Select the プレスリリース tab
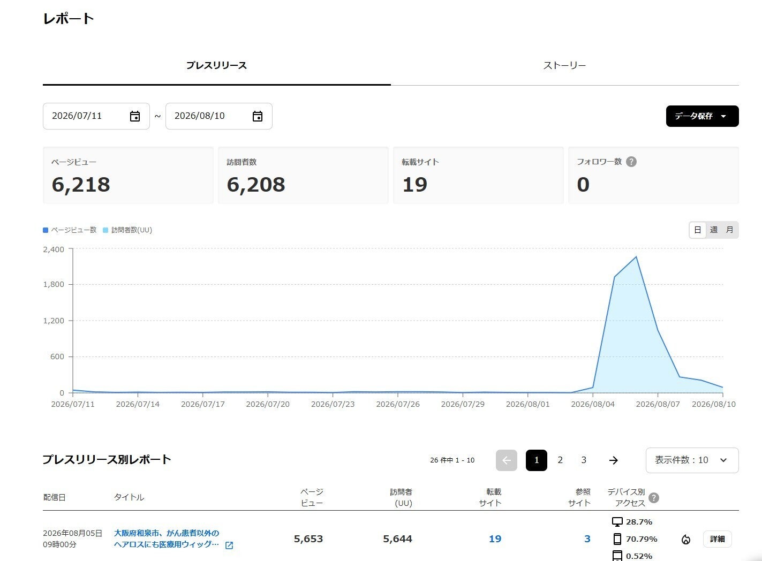Viewport: 762px width, 561px height. pyautogui.click(x=216, y=65)
